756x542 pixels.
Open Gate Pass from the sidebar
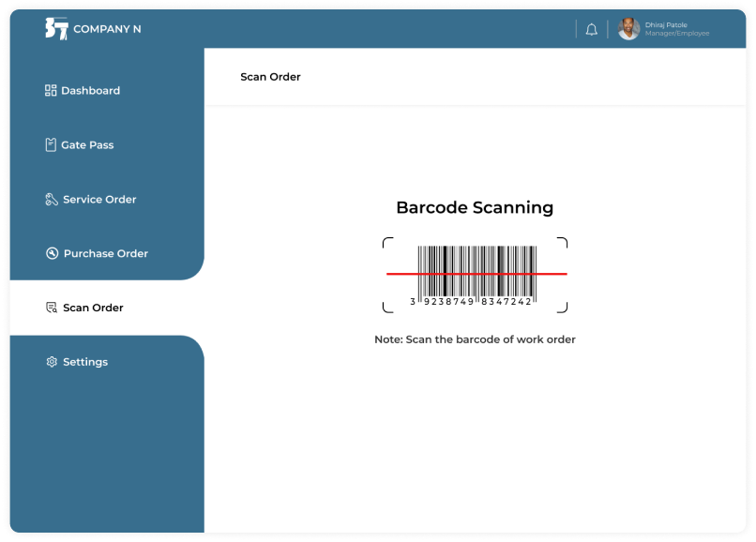pyautogui.click(x=87, y=144)
